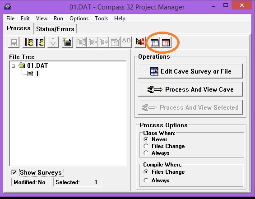Screen dimensions: 255x199
Task: Select Files Change under Close When
Action: click(x=146, y=146)
